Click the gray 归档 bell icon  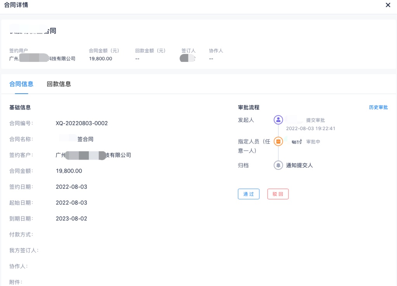[x=278, y=165]
